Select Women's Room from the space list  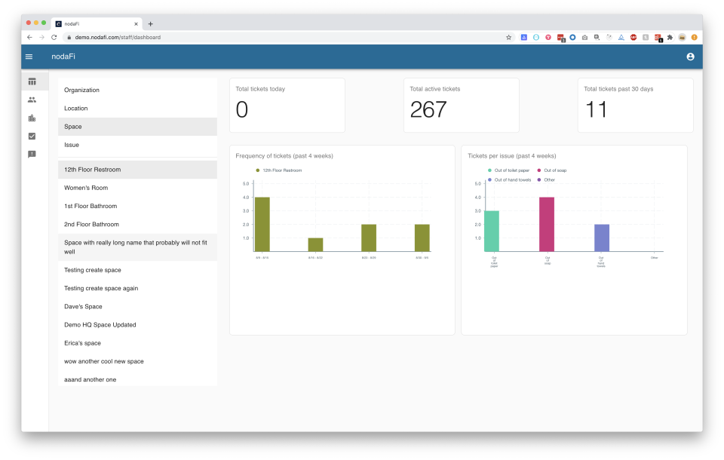pyautogui.click(x=86, y=188)
